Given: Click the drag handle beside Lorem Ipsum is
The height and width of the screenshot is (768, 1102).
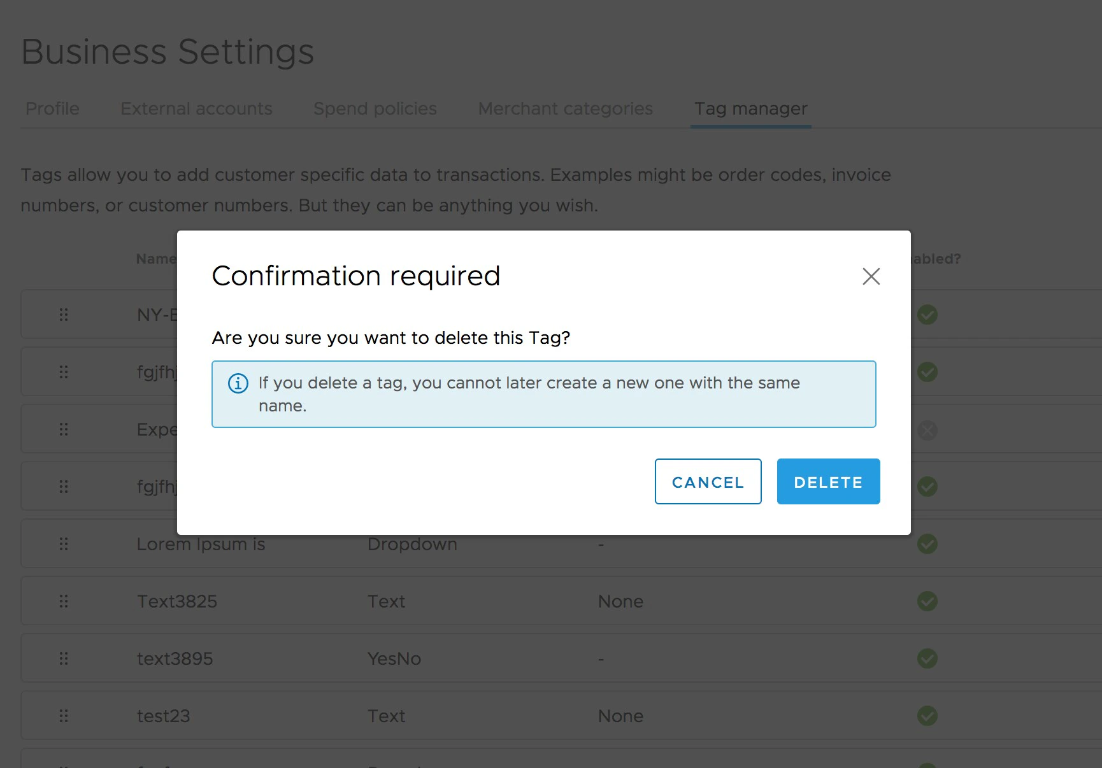Looking at the screenshot, I should coord(63,543).
